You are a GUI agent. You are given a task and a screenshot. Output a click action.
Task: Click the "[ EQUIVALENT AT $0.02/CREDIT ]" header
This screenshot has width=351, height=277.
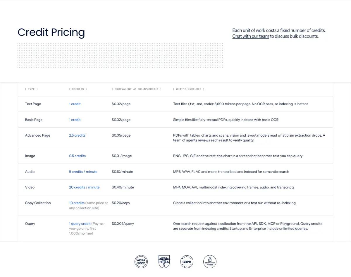tap(137, 89)
